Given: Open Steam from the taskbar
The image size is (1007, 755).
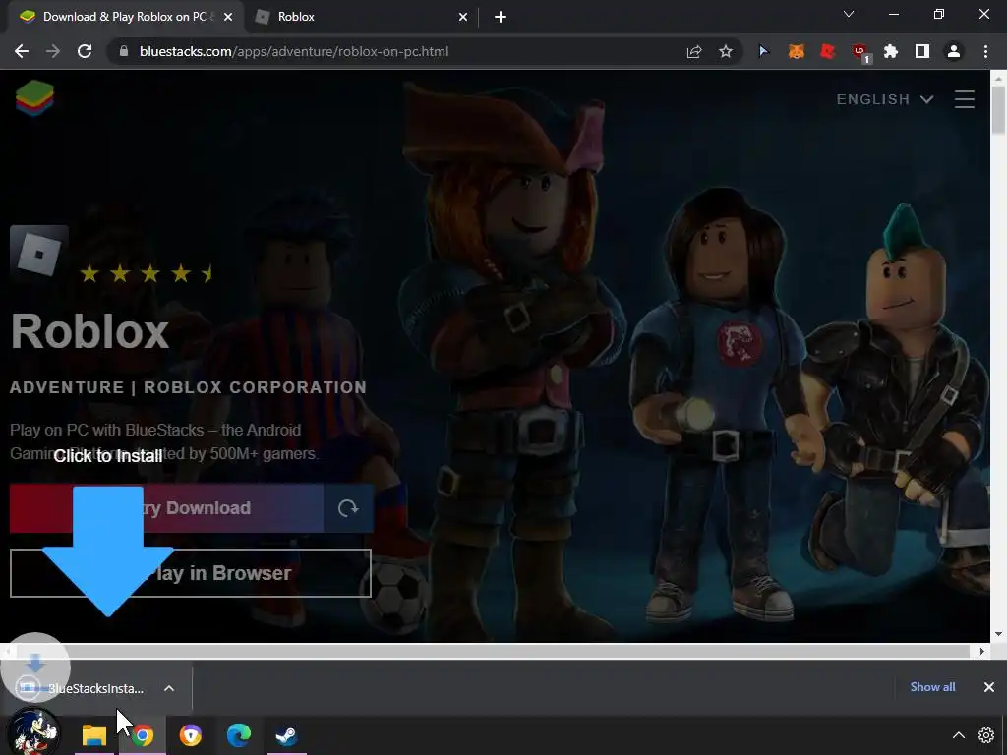Looking at the screenshot, I should 286,735.
